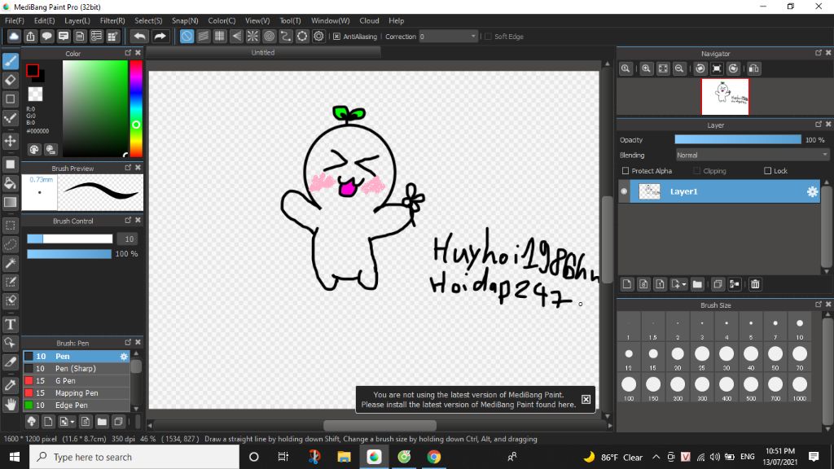Click the Undo arrow

tap(139, 36)
